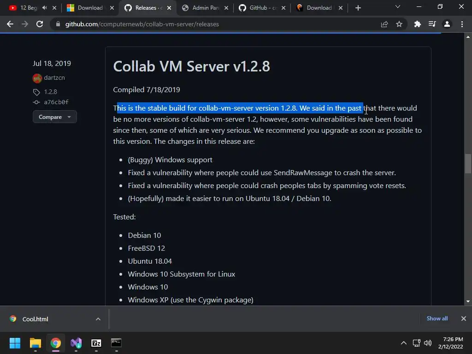This screenshot has height=354, width=472.
Task: Open the Chrome extensions puzzle icon
Action: click(x=417, y=24)
